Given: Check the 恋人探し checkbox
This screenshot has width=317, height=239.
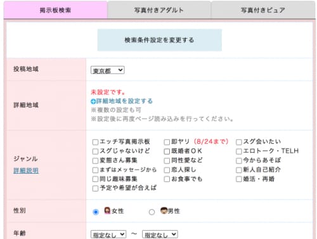Looking at the screenshot, I should (x=167, y=170).
